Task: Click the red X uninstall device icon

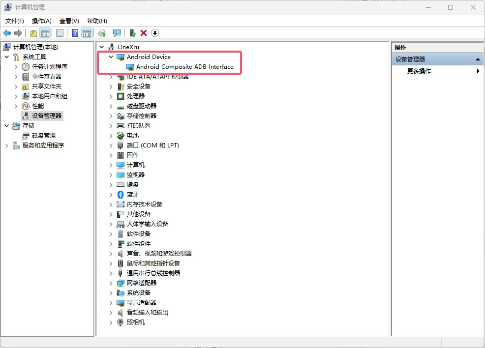Action: point(144,33)
